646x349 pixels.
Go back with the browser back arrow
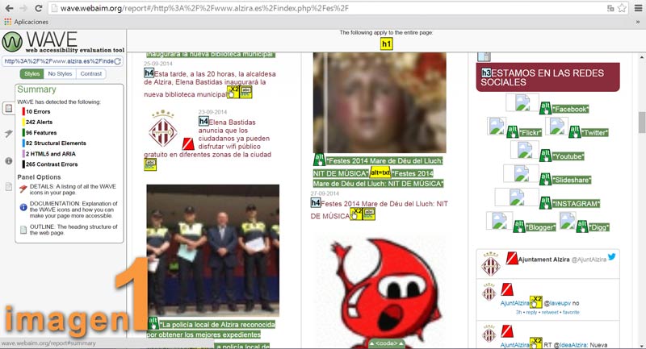9,8
